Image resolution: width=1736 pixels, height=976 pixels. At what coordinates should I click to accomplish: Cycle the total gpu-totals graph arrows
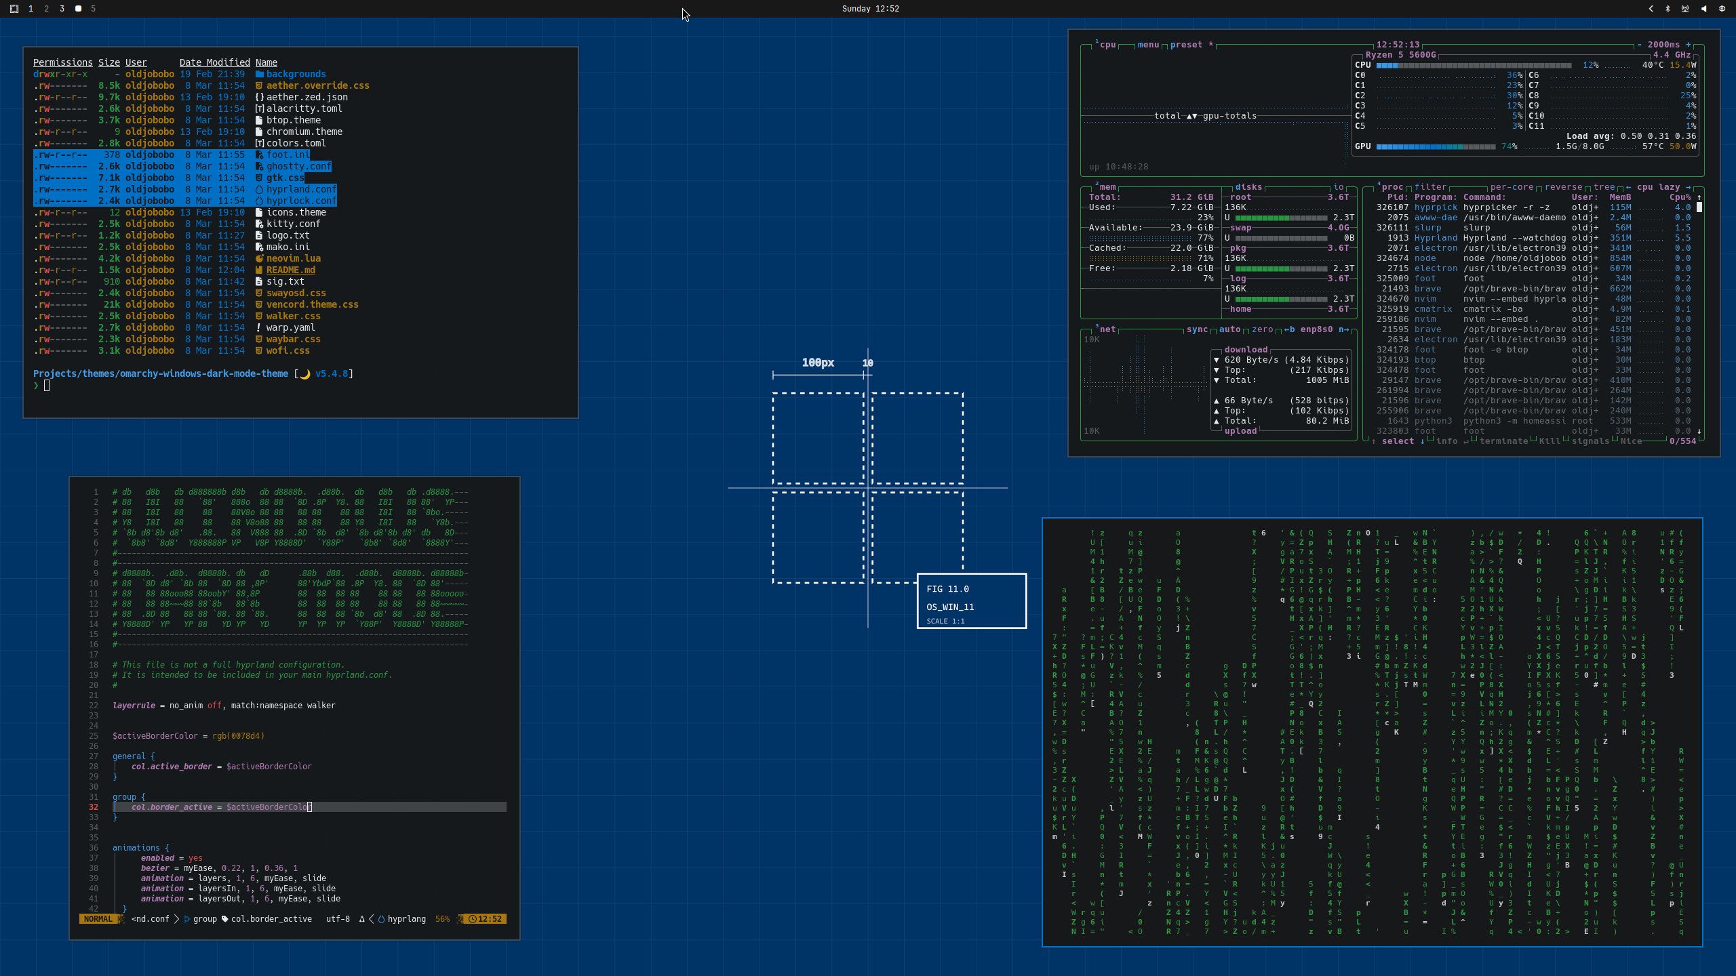(x=1191, y=116)
